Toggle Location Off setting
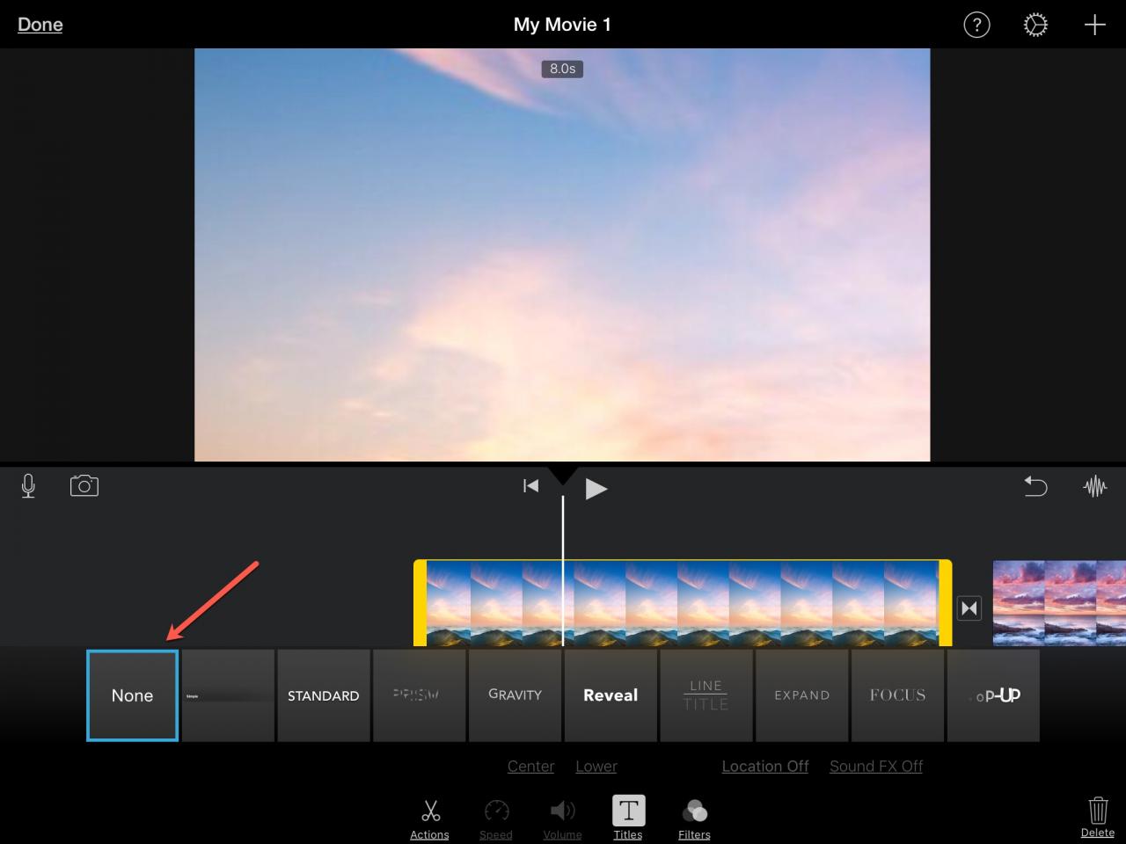 click(x=764, y=766)
